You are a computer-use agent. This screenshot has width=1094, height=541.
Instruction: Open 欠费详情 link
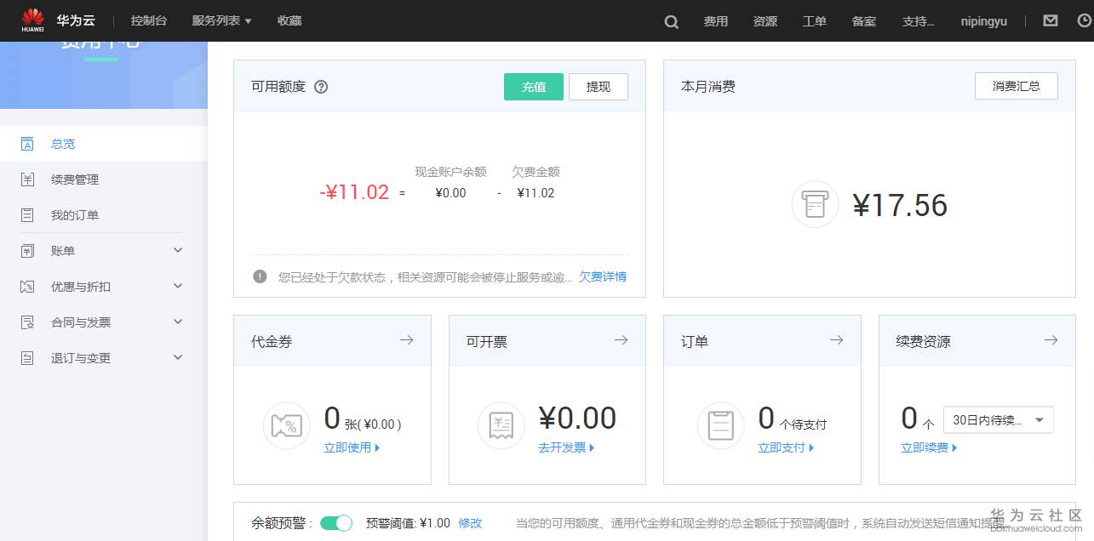pyautogui.click(x=603, y=276)
